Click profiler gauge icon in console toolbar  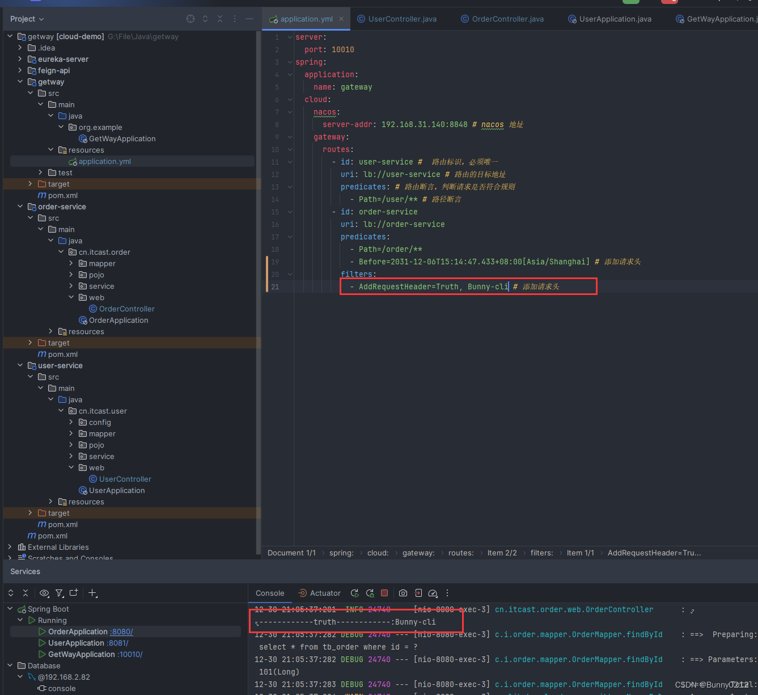433,593
